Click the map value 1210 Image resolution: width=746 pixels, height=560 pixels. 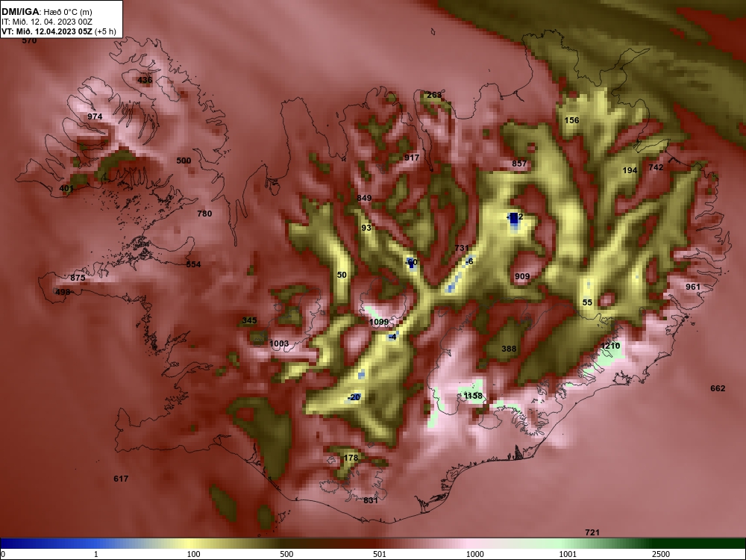tap(610, 346)
